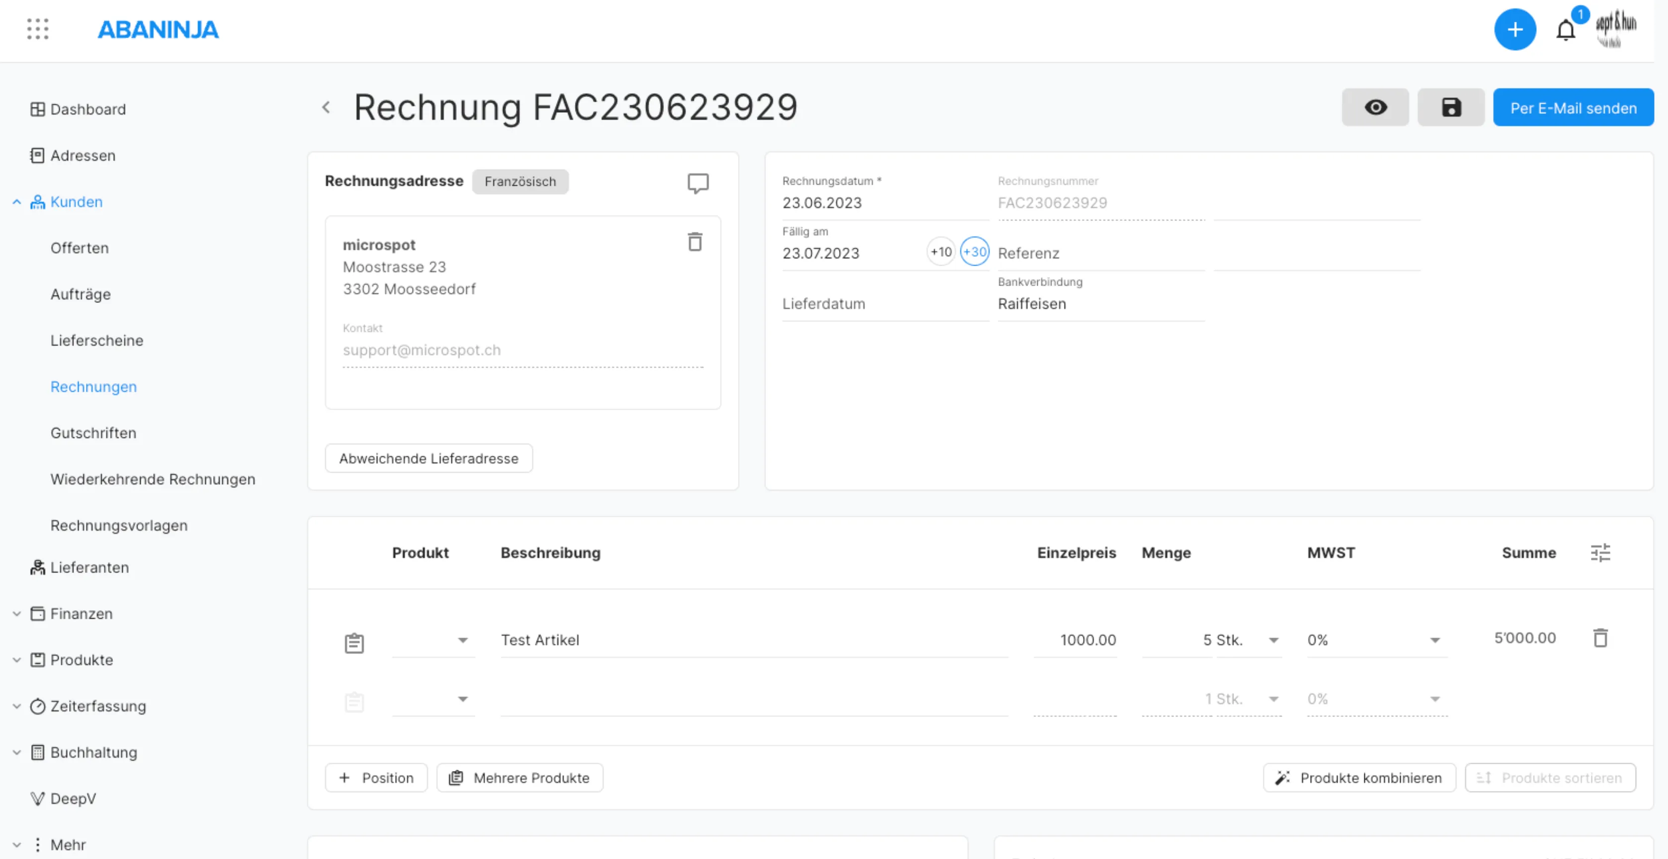1668x859 pixels.
Task: Click the clipboard icon of Test Artikel row
Action: pyautogui.click(x=354, y=643)
